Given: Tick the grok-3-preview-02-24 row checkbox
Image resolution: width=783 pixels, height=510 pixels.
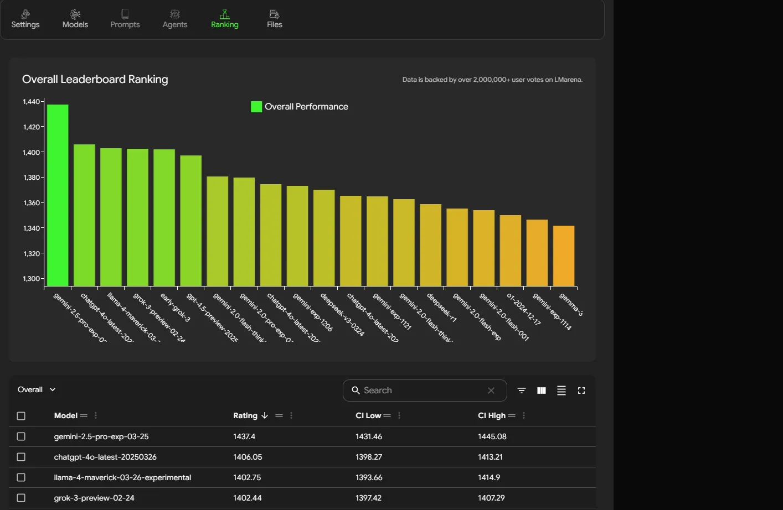Looking at the screenshot, I should (21, 498).
